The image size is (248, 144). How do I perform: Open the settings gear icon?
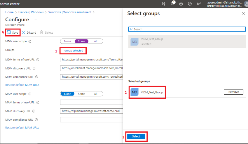[x=181, y=4]
